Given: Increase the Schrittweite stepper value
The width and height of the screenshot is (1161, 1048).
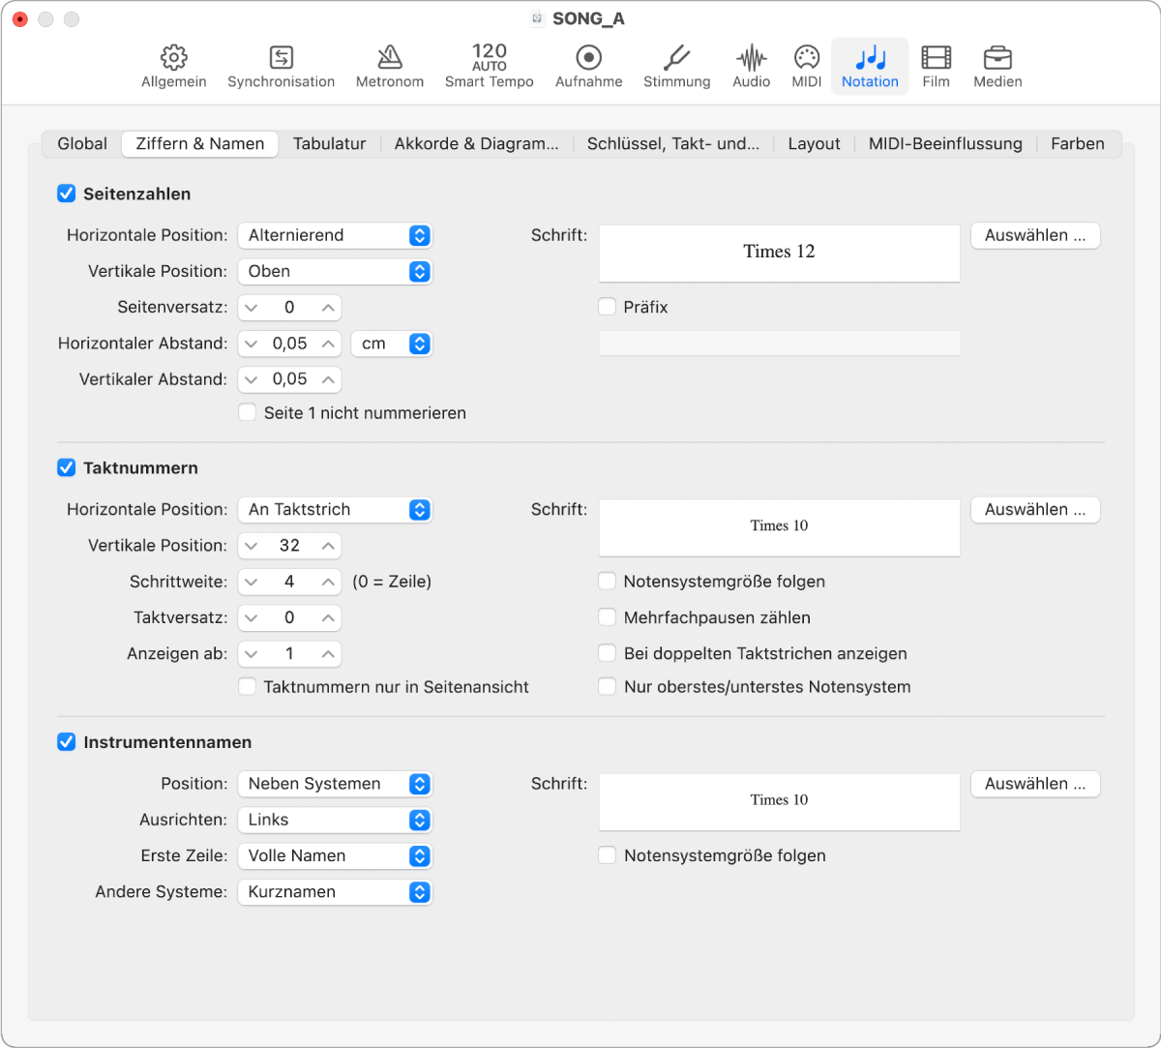Looking at the screenshot, I should coord(329,582).
